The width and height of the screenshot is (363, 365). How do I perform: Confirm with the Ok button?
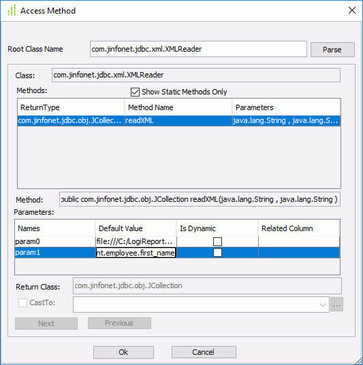123,352
